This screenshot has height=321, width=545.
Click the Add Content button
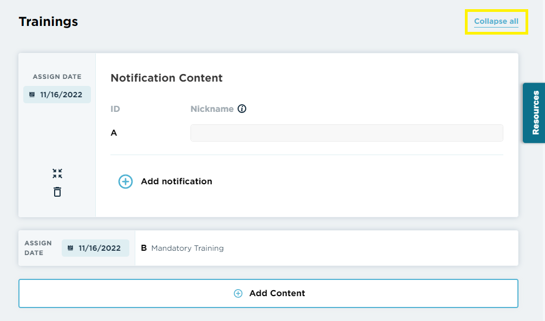[268, 293]
